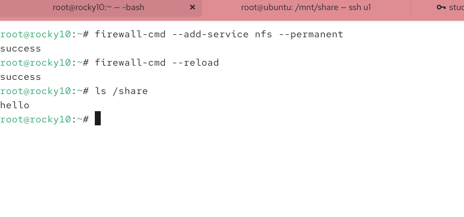Image resolution: width=464 pixels, height=217 pixels.
Task: Switch to root@ubuntu /mnt/share ssh tab
Action: [306, 7]
